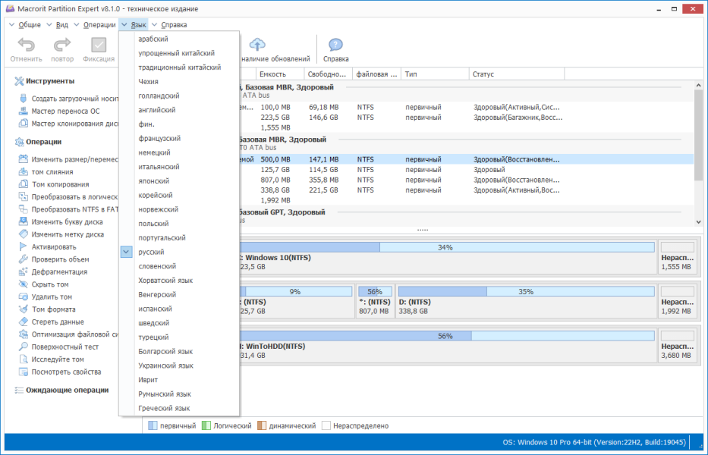Click the Дефрагментация icon
708x455 pixels.
(23, 271)
